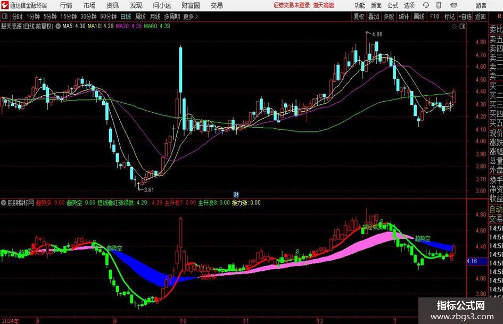This screenshot has height=324, width=503.
Task: Select the 周线 weekly chart tab
Action: 141,16
